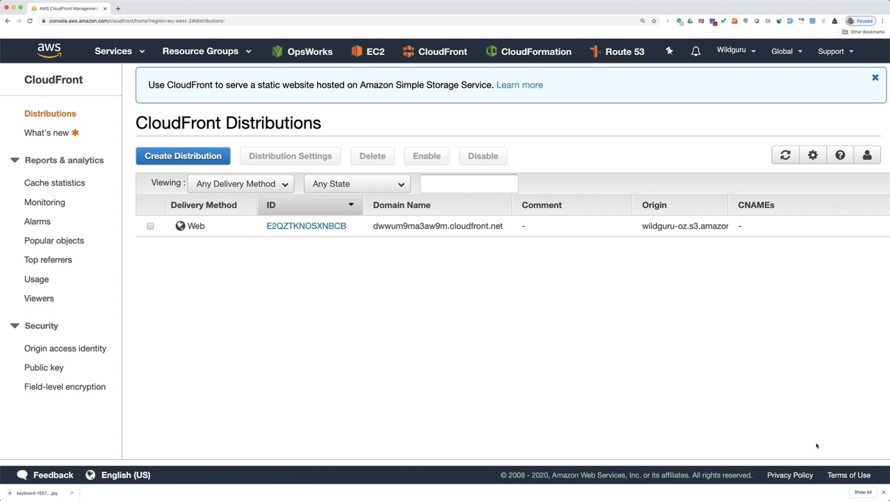This screenshot has width=890, height=501.
Task: Open the CloudFront service shortcut in navbar
Action: (x=435, y=51)
